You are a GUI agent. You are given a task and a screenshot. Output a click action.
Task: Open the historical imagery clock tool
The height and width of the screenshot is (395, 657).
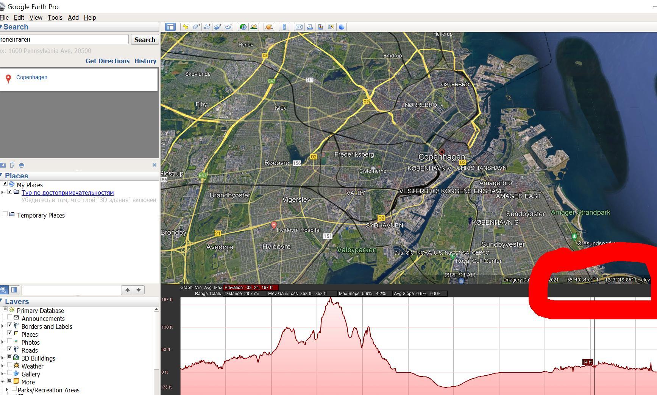pos(243,27)
